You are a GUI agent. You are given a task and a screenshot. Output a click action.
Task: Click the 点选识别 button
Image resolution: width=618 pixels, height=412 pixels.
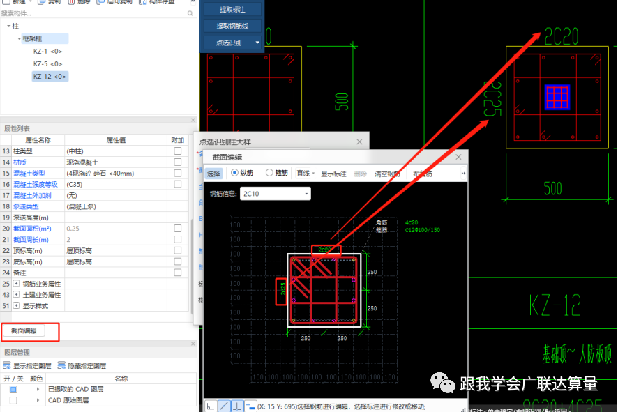coord(229,43)
